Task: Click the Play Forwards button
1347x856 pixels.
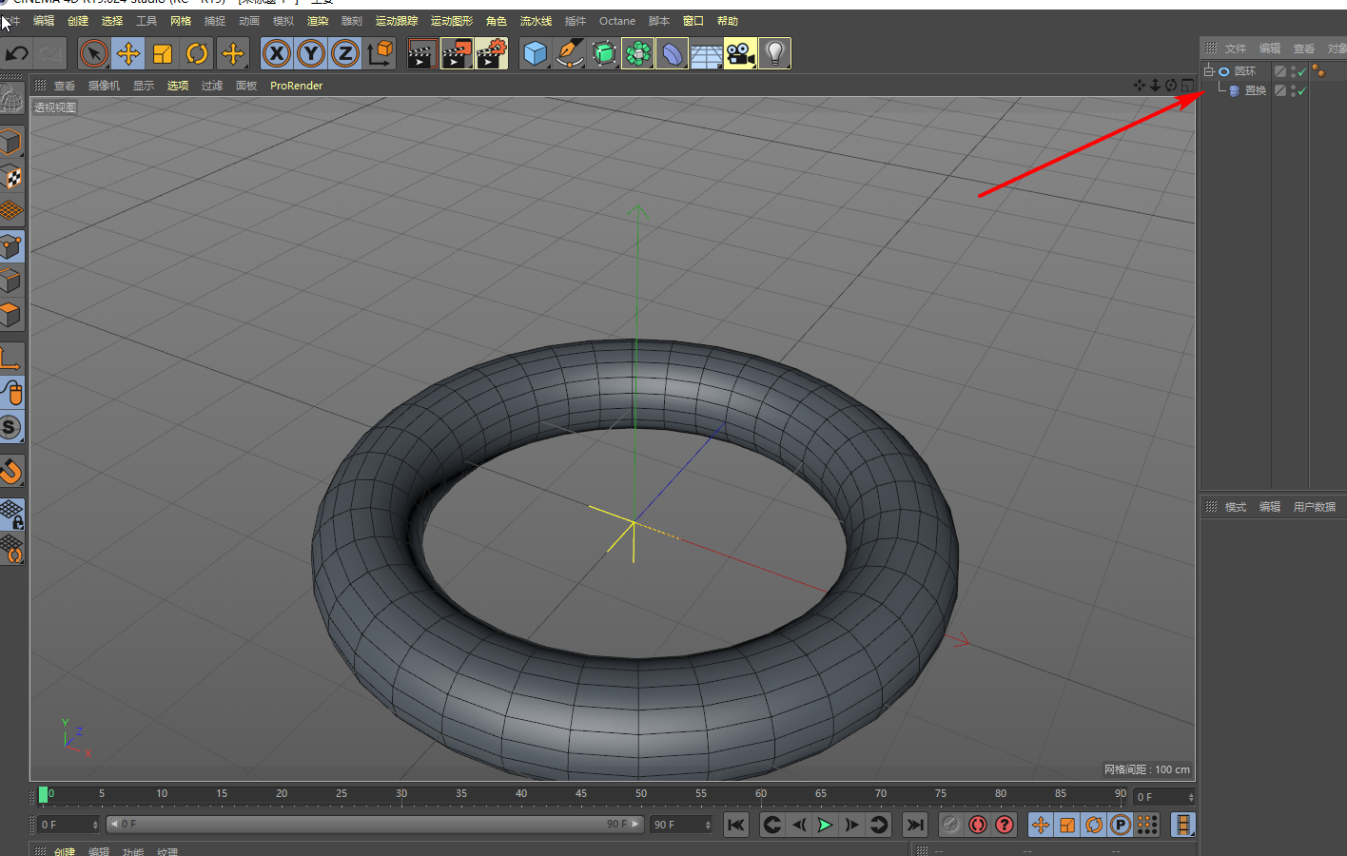Action: tap(825, 825)
